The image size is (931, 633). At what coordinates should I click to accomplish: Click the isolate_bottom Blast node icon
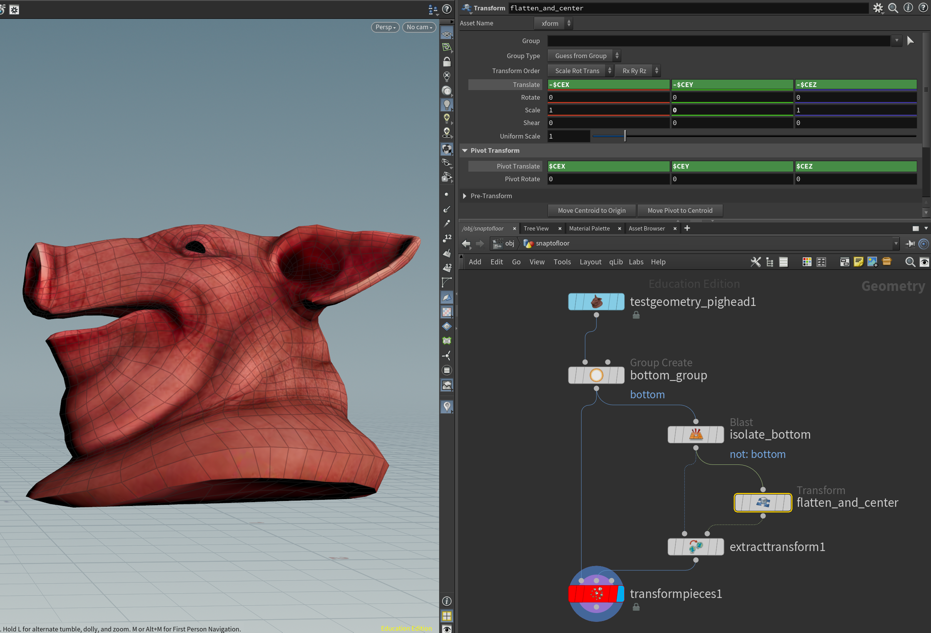pyautogui.click(x=695, y=435)
